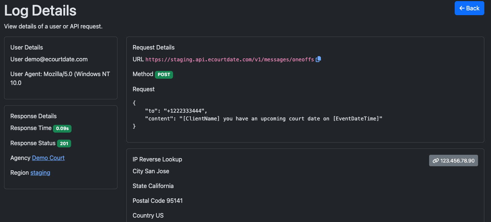The width and height of the screenshot is (491, 222).
Task: Click the Country US entry
Action: [148, 215]
